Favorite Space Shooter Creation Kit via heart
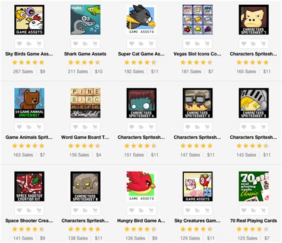The image size is (282, 243). coord(20,210)
